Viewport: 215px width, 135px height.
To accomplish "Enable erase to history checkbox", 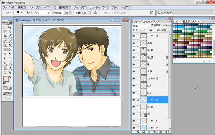I will [x=102, y=13].
